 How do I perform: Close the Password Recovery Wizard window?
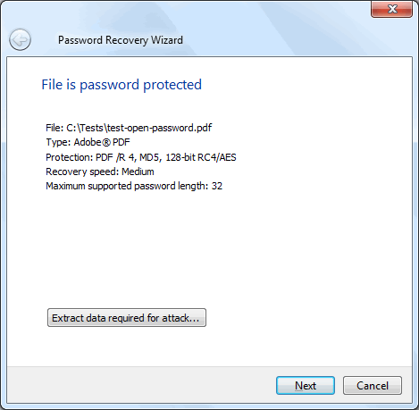[391, 9]
